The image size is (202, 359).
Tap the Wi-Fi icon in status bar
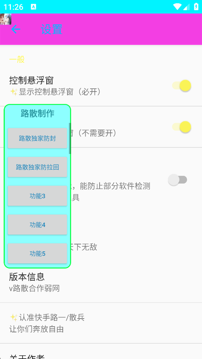(177, 7)
